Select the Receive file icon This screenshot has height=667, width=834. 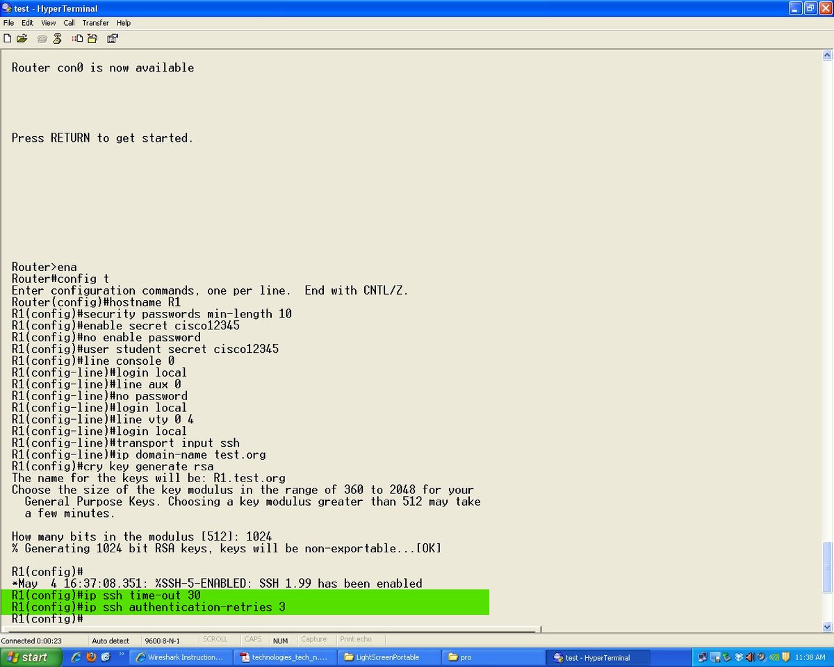tap(92, 38)
